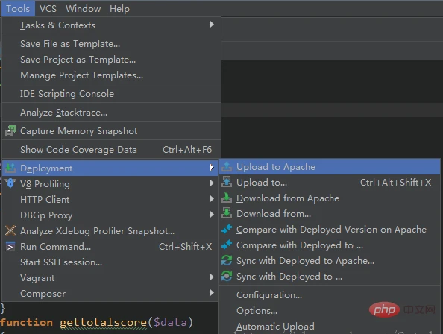
Task: Choose Upload to Apache
Action: pyautogui.click(x=330, y=167)
